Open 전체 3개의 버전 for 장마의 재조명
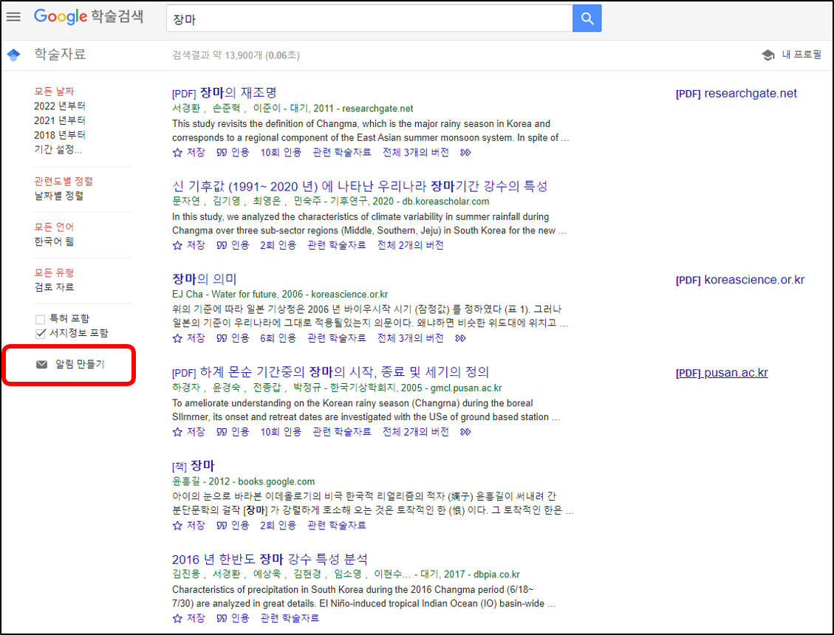Image resolution: width=834 pixels, height=635 pixels. (415, 153)
